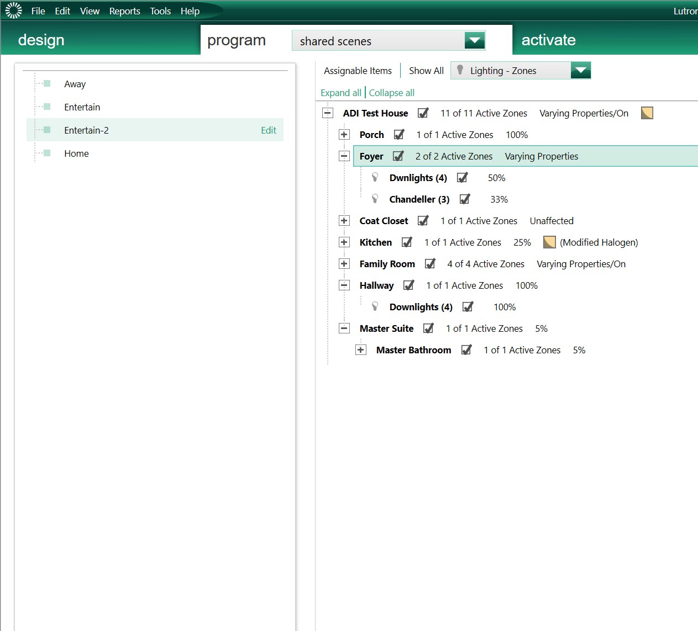The height and width of the screenshot is (631, 698).
Task: Open the Reports menu
Action: coord(125,11)
